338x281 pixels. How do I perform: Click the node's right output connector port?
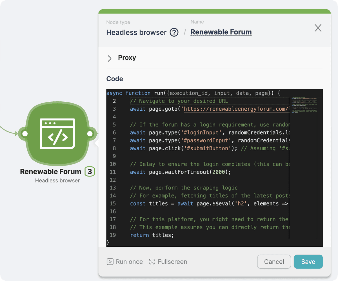(x=90, y=134)
